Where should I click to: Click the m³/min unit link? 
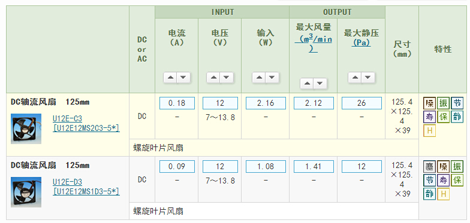[313, 44]
